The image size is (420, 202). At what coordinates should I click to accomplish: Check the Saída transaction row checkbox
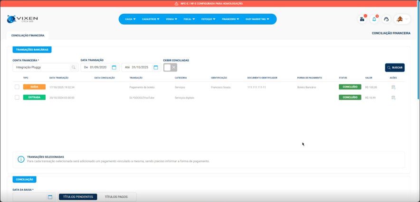[x=17, y=87]
